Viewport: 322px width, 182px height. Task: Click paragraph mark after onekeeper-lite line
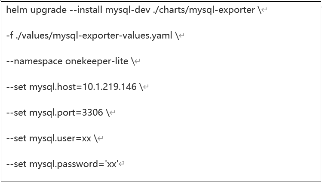[x=138, y=61]
